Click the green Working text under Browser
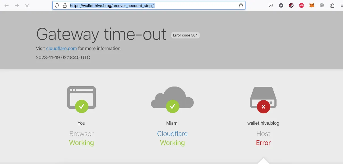This screenshot has width=343, height=164. coord(82,143)
